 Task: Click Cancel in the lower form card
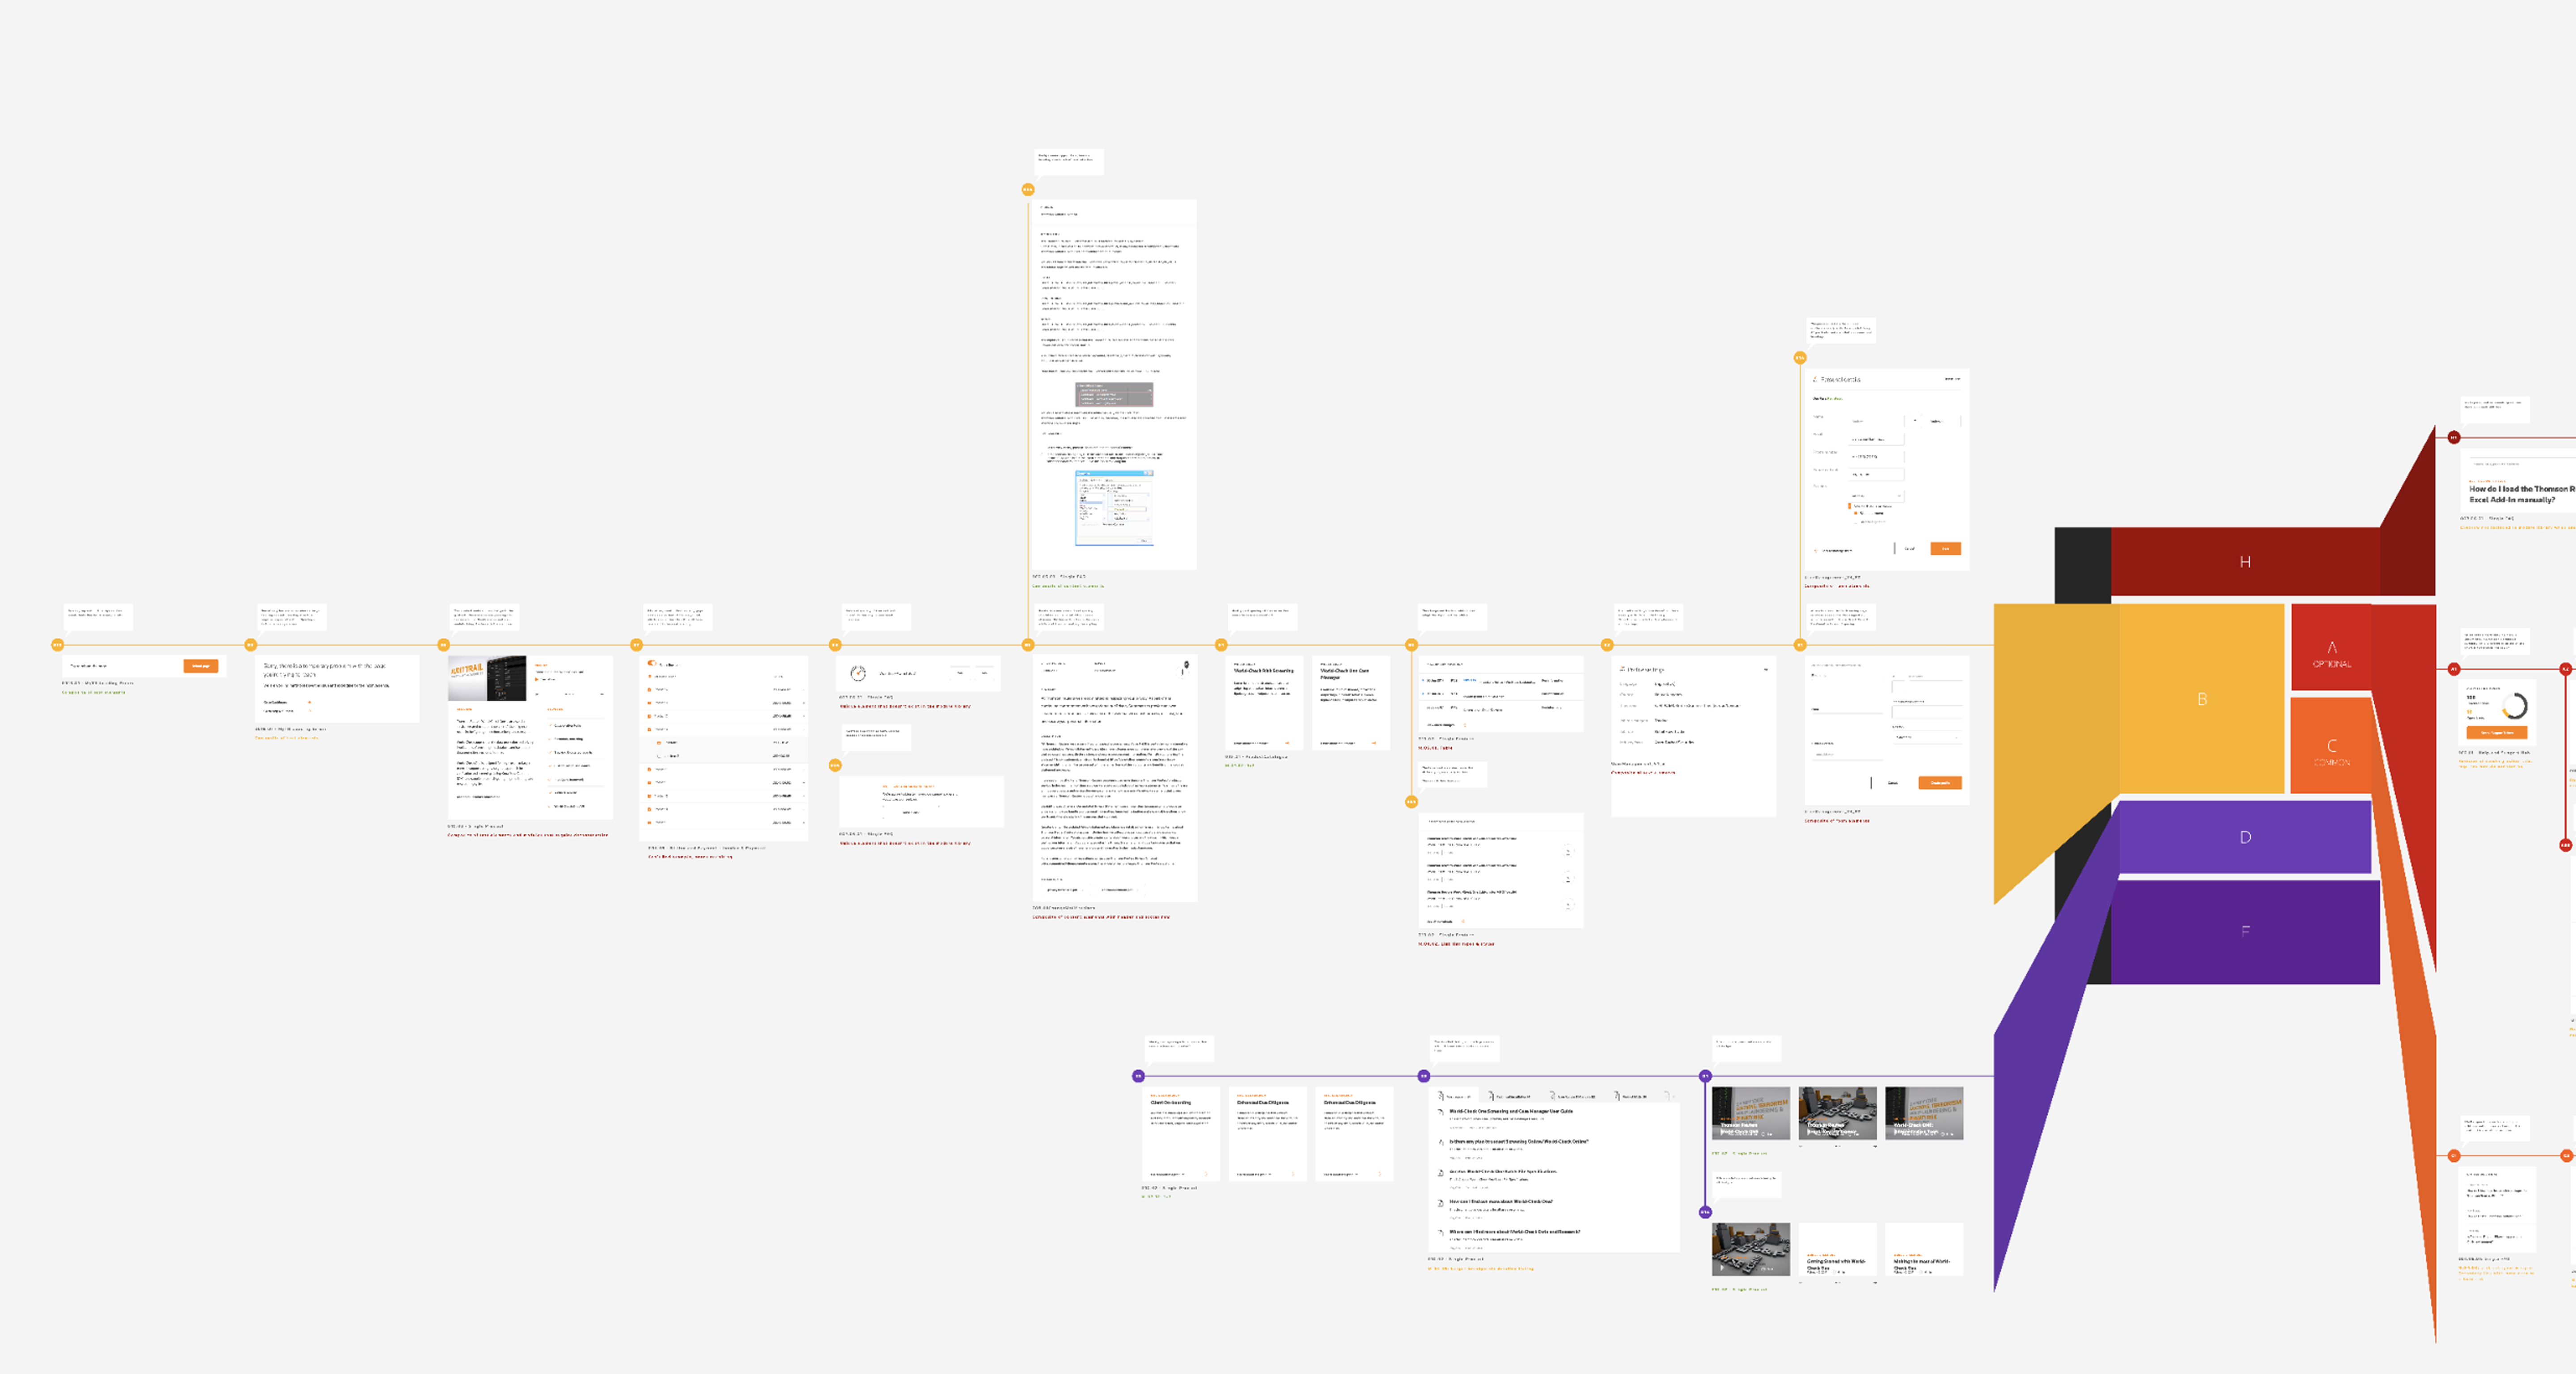[1893, 783]
